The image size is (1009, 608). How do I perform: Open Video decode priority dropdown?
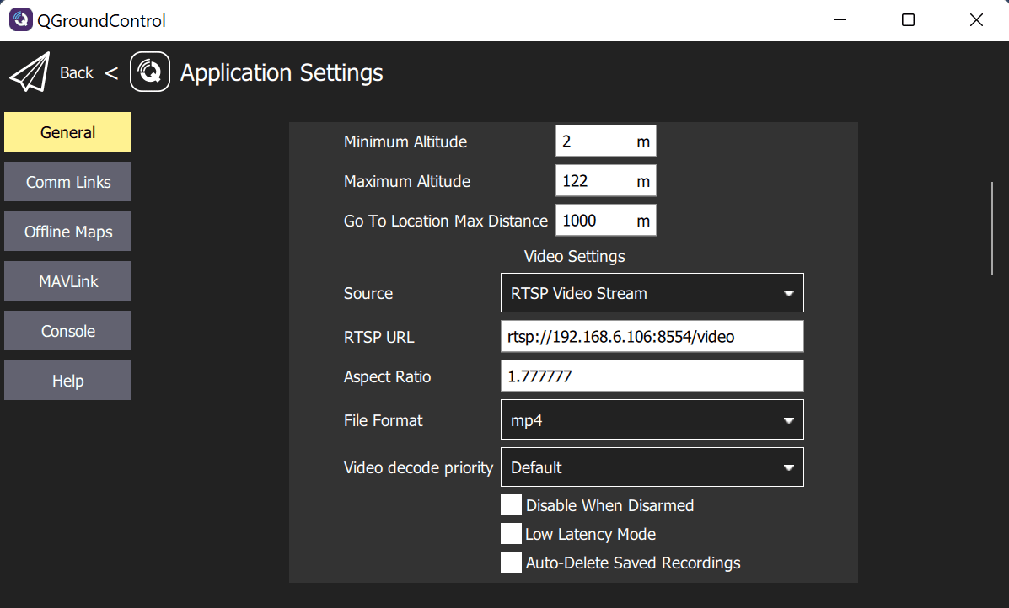tap(652, 467)
